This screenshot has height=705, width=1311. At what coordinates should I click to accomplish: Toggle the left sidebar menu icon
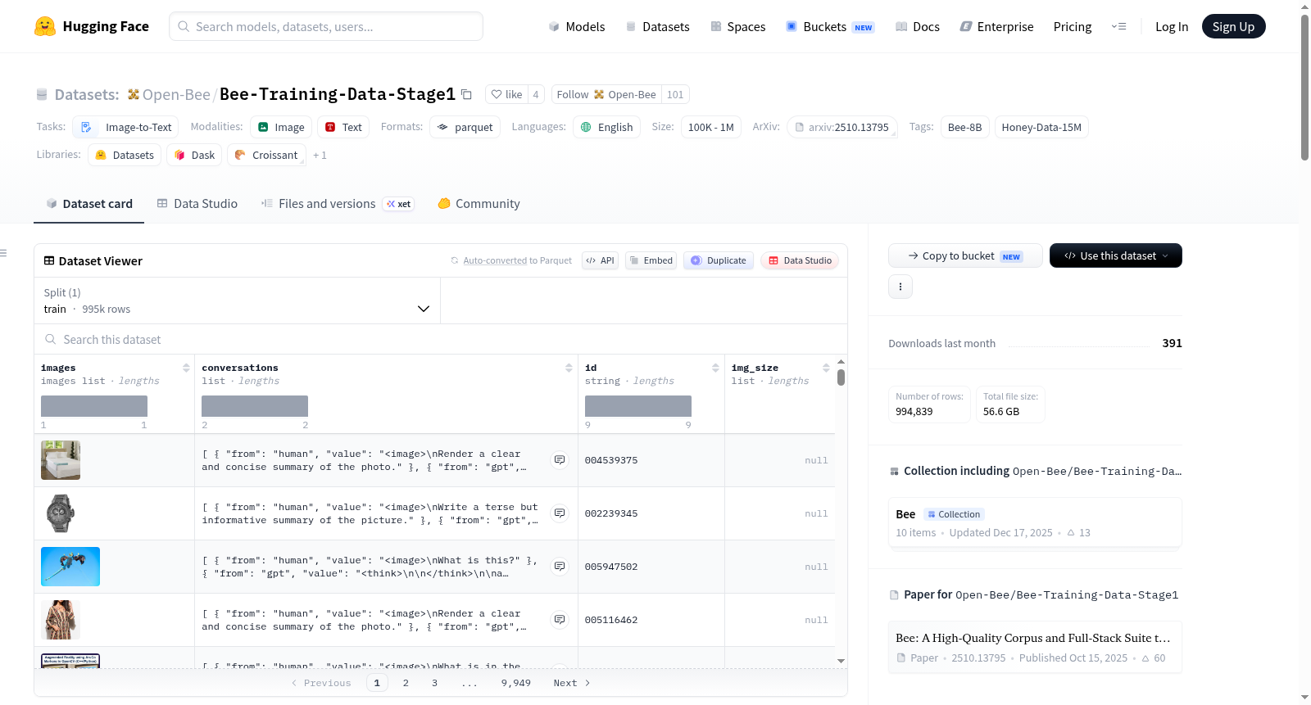coord(3,253)
